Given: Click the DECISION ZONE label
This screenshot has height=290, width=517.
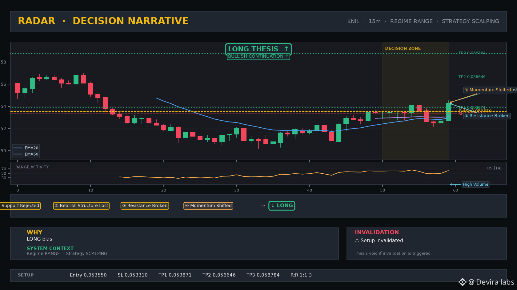Looking at the screenshot, I should (x=403, y=48).
